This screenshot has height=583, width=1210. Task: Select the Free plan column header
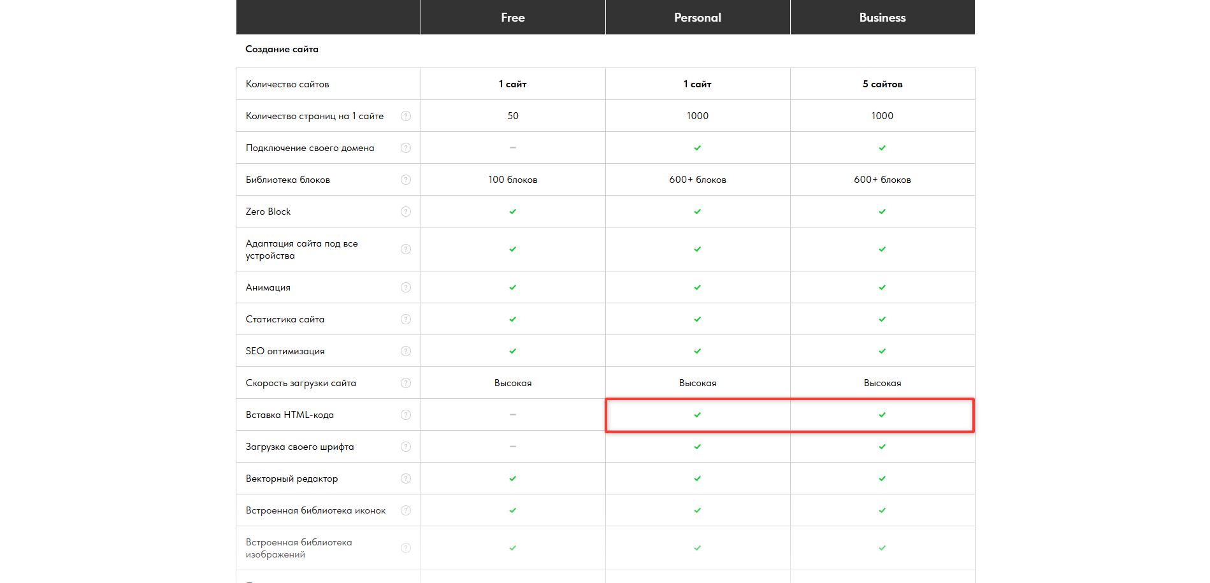pyautogui.click(x=513, y=18)
